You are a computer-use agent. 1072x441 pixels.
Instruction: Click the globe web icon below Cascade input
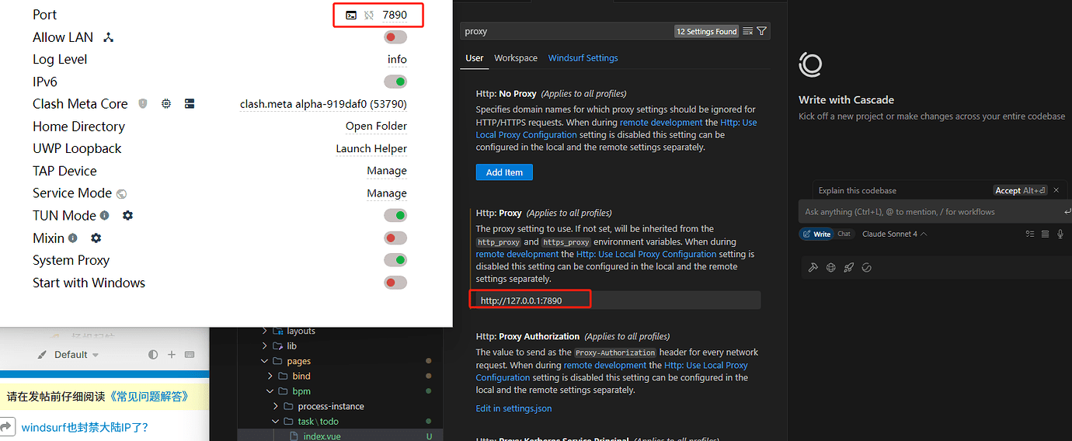831,267
